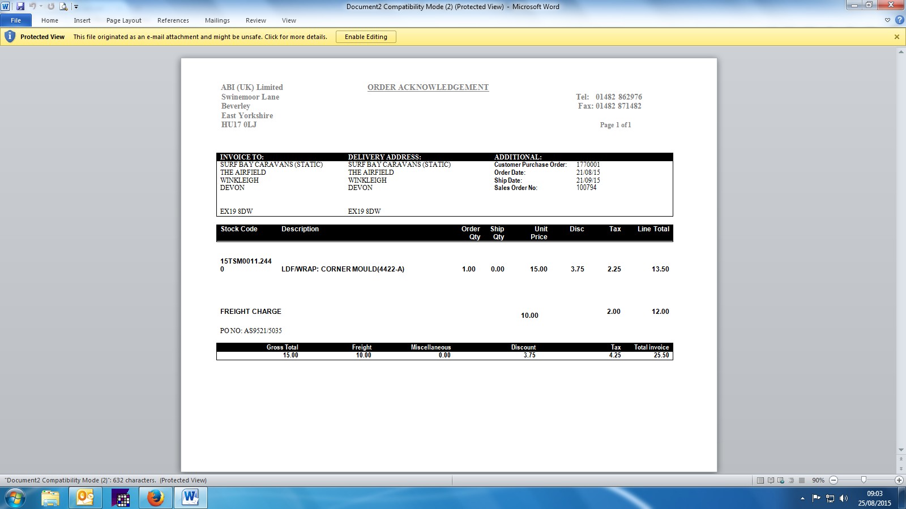
Task: Click the FREIGHT CHARGE line text
Action: [251, 312]
